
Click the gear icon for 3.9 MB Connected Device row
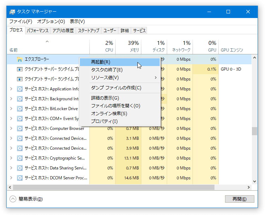19,148
